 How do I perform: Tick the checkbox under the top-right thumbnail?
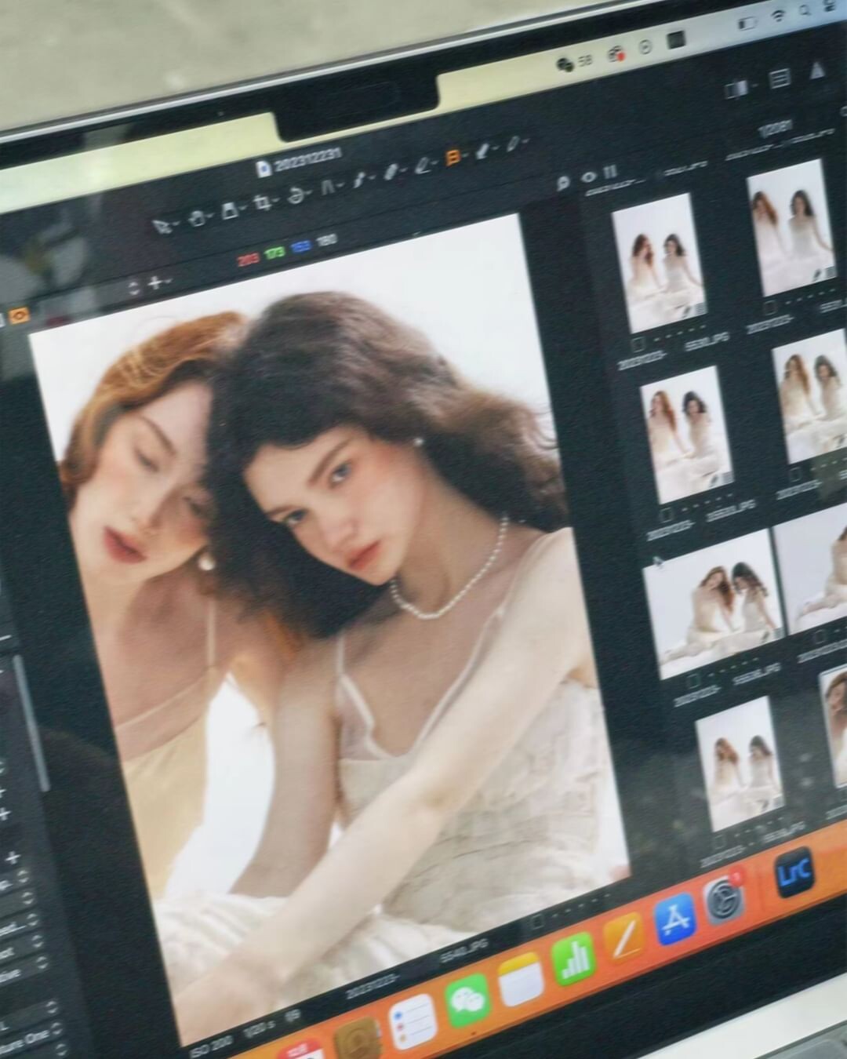point(771,308)
